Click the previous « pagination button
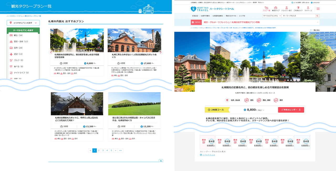This screenshot has height=171, width=336. pyautogui.click(x=90, y=150)
